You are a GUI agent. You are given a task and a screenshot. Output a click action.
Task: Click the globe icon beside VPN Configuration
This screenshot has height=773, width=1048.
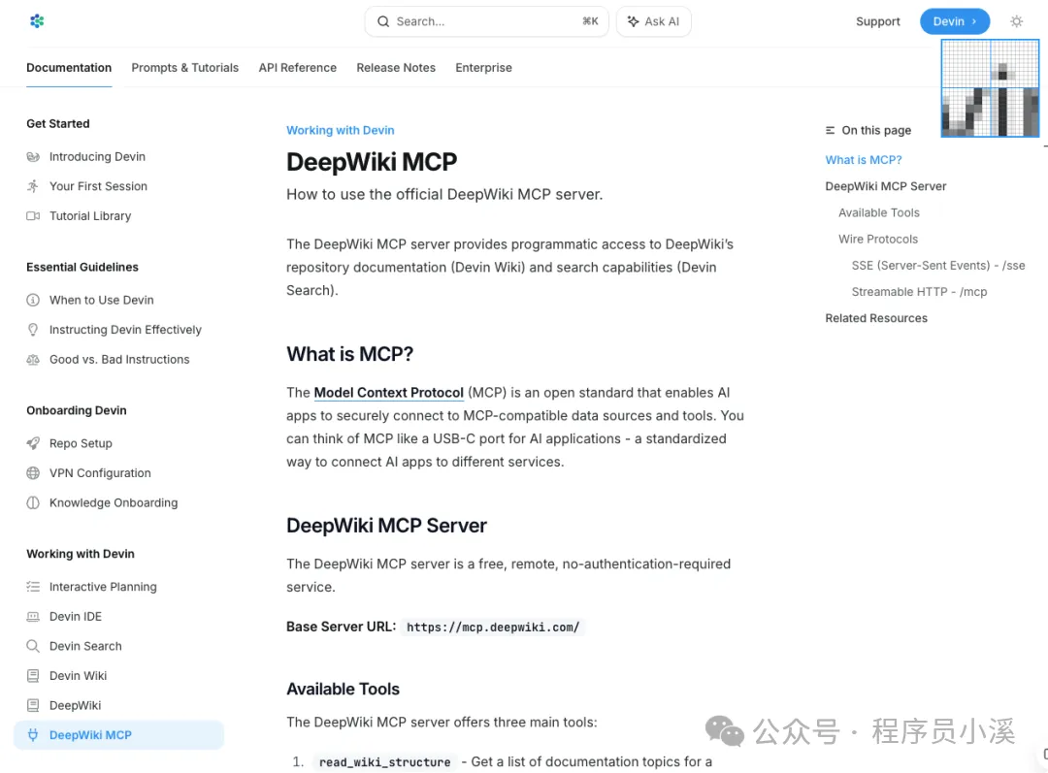(x=32, y=473)
